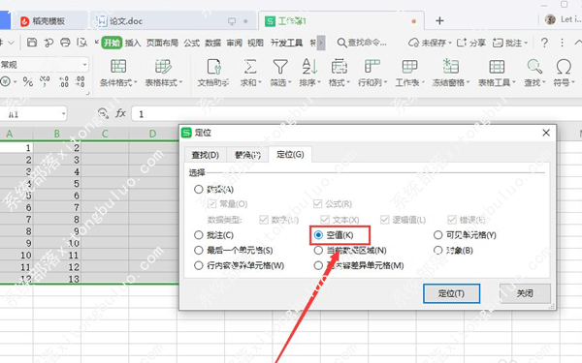Click the AutoSum (求和) icon
Screen dimensions: 582x363
click(x=250, y=67)
